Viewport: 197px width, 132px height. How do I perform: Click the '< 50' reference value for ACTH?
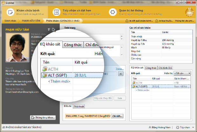tap(176, 83)
